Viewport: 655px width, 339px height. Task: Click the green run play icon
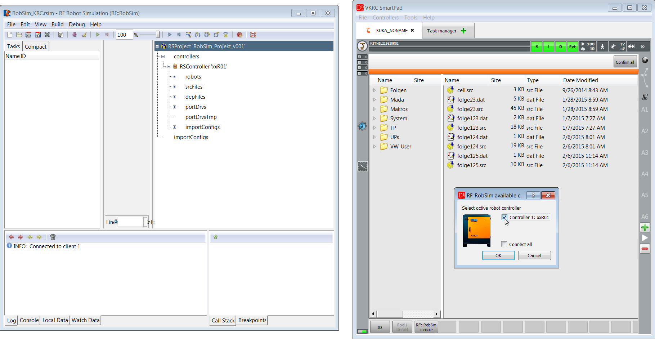click(98, 35)
